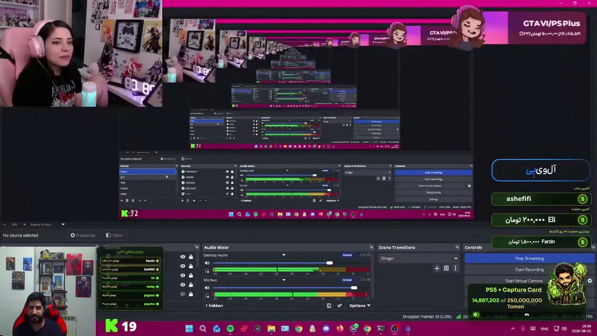Open source Properties button
The width and height of the screenshot is (597, 336).
coord(83,235)
